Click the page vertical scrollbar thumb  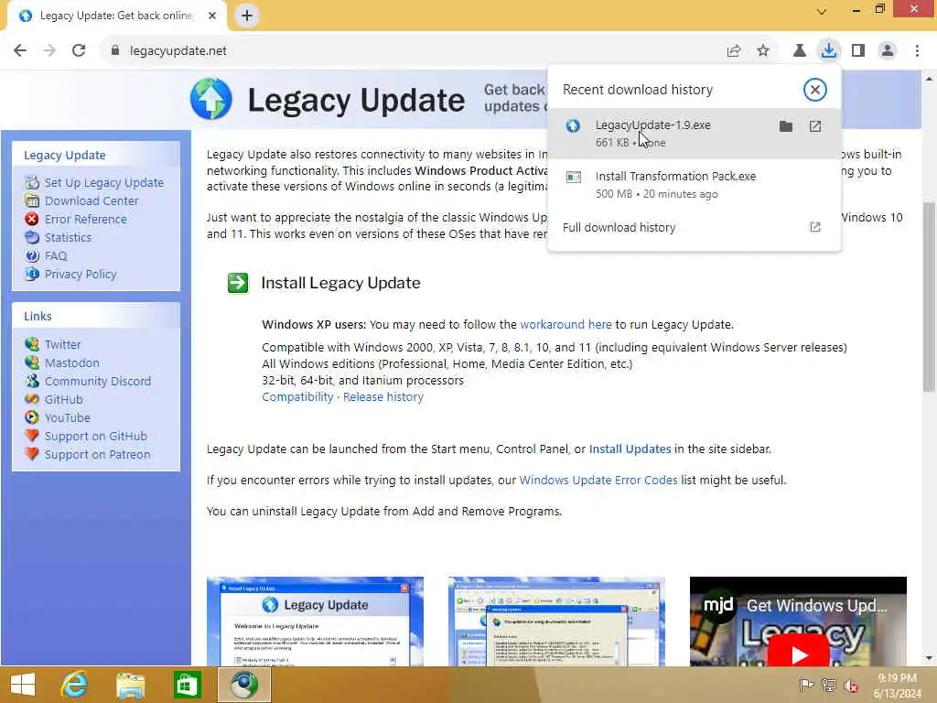930,297
